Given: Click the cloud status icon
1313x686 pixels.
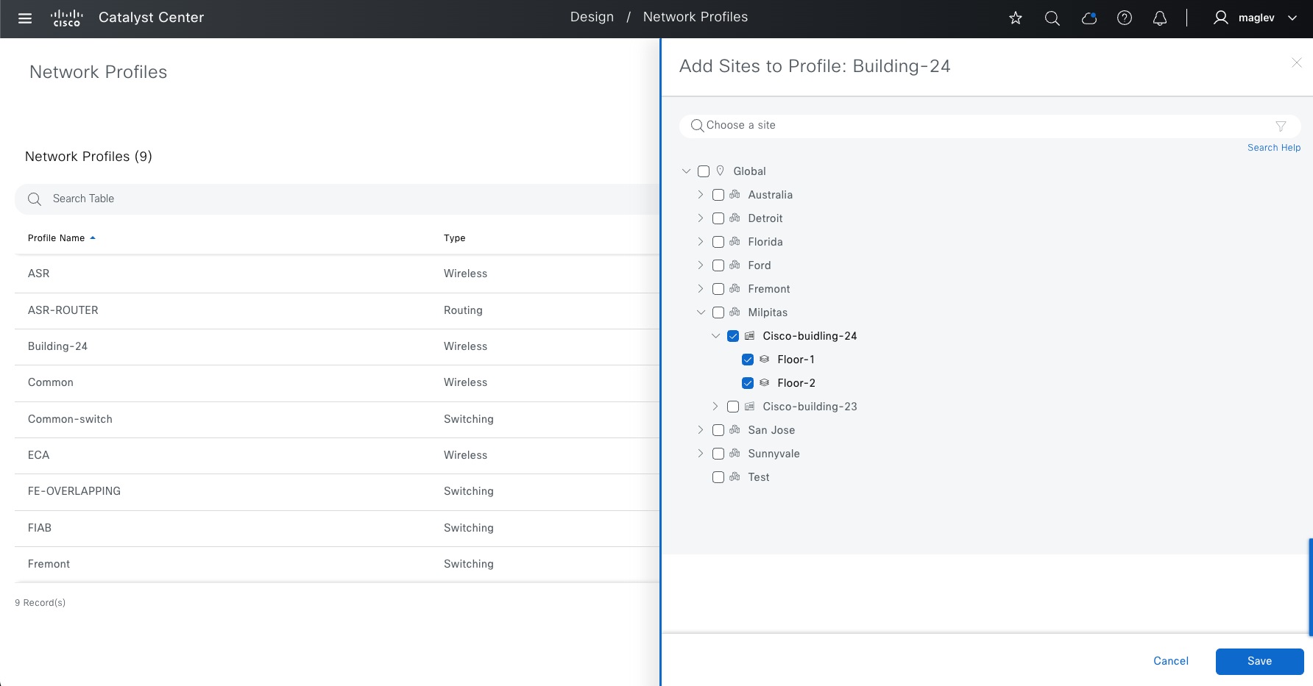Looking at the screenshot, I should pyautogui.click(x=1089, y=18).
